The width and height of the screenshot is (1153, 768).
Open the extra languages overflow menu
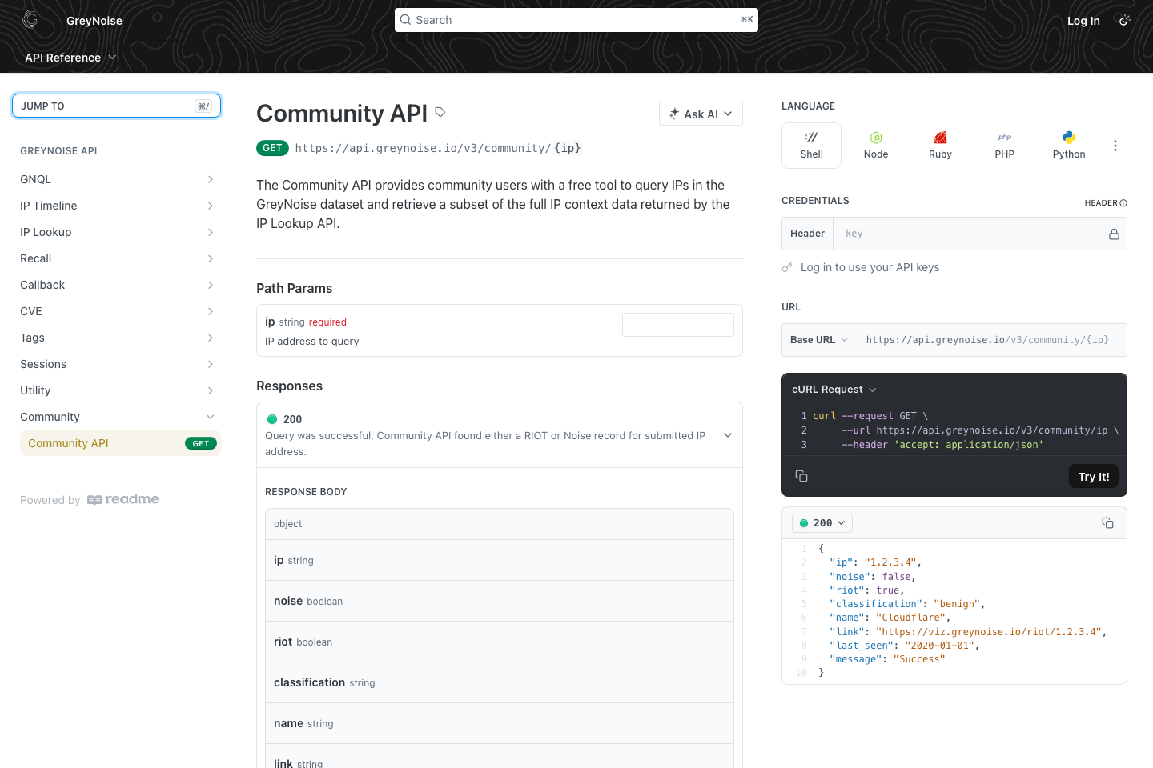point(1115,145)
